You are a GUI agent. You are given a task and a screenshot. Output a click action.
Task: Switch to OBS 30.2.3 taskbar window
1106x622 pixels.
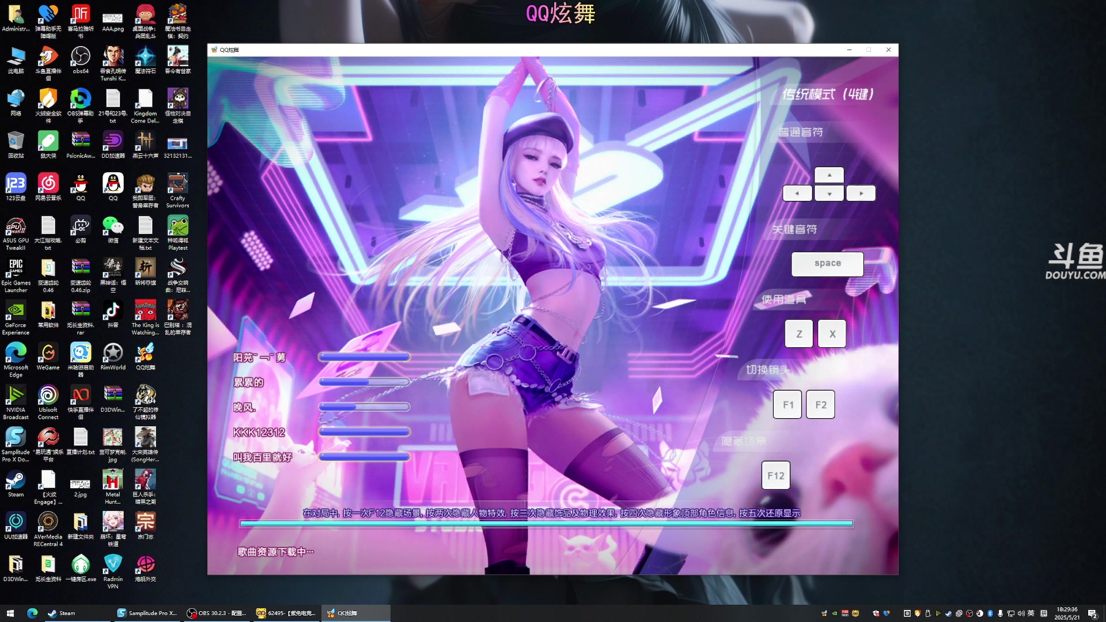(x=217, y=613)
